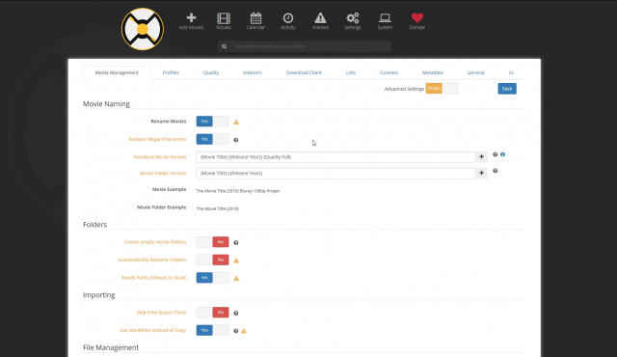Click help icon for Skip Free Space Check
The height and width of the screenshot is (357, 617).
235,313
